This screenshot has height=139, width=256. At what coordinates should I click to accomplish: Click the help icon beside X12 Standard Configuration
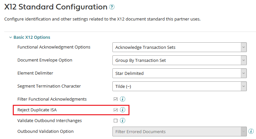click(x=112, y=7)
